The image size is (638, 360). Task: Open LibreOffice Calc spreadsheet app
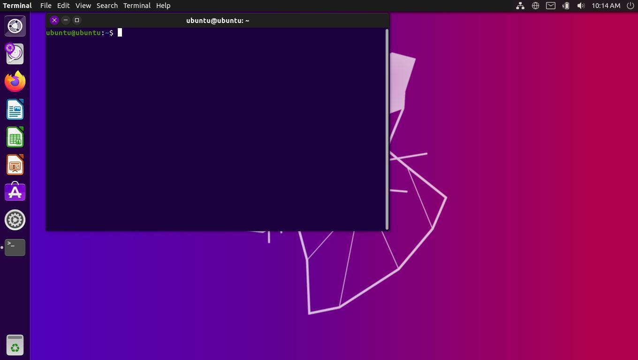(x=15, y=137)
